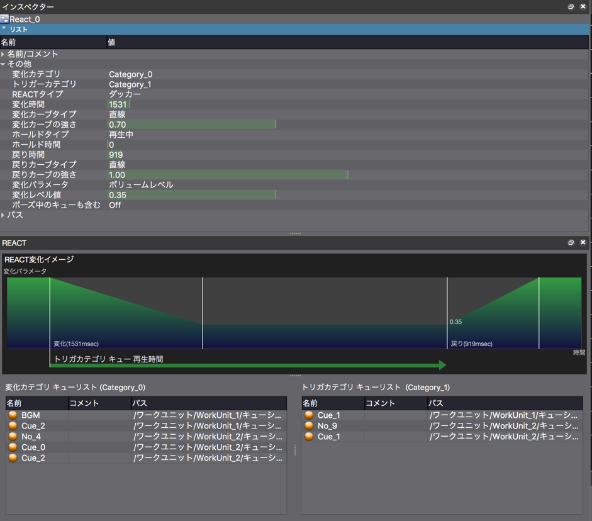Click the 変化時間 value field 1531
This screenshot has width=592, height=521.
[118, 104]
